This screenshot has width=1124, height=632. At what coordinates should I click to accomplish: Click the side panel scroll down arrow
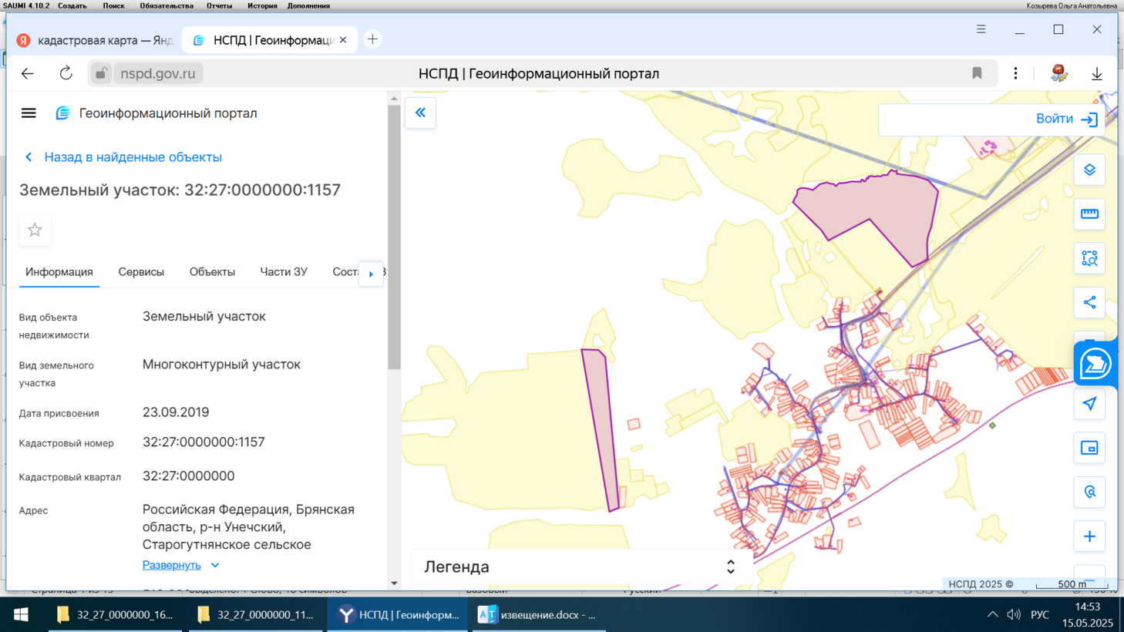(x=394, y=583)
